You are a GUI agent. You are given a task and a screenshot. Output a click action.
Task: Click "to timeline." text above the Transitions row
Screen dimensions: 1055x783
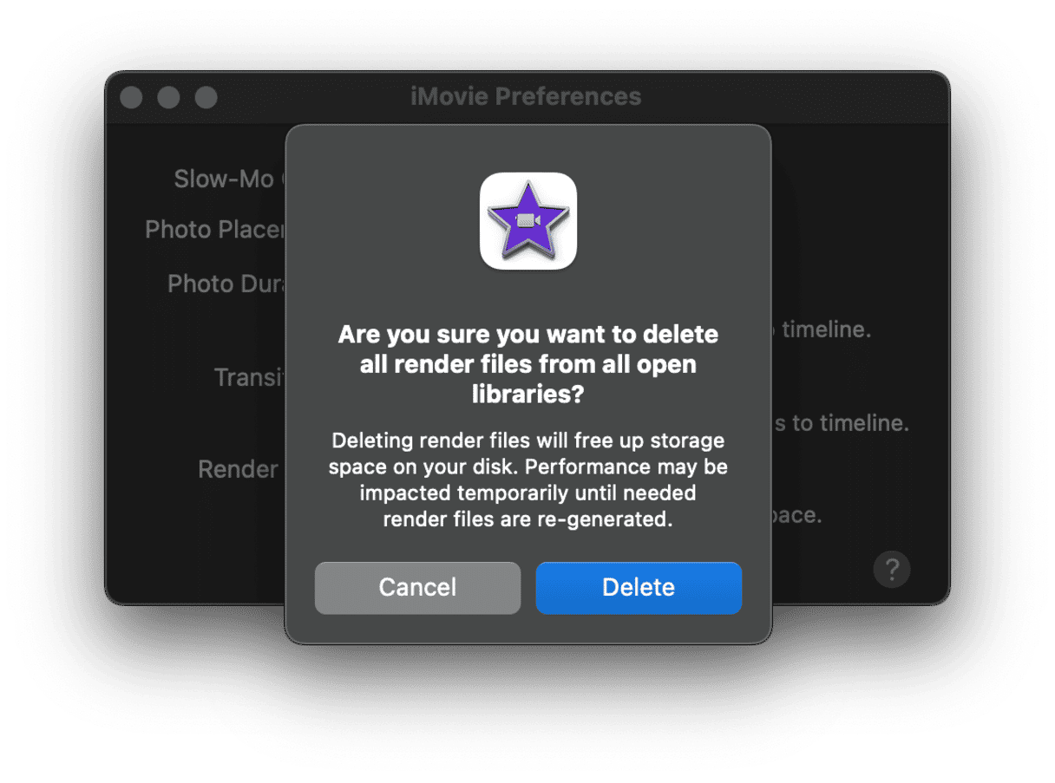[x=826, y=330]
